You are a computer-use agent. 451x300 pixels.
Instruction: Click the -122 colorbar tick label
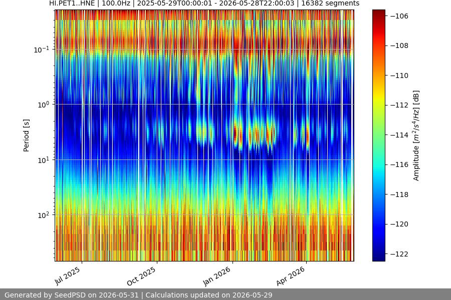pos(399,254)
